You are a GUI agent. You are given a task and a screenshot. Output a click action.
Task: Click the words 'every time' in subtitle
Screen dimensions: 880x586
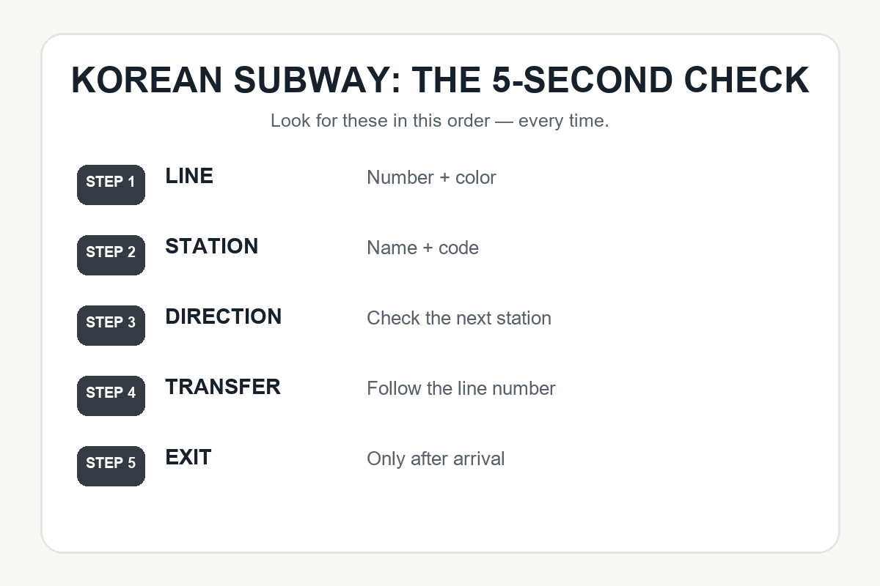click(562, 120)
